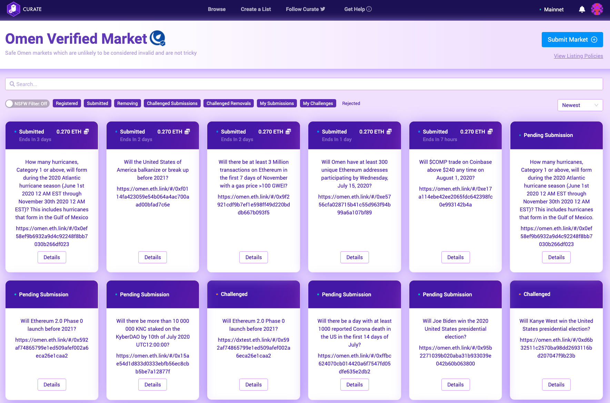Open Details for the $COMP Coinbase market

pos(456,257)
